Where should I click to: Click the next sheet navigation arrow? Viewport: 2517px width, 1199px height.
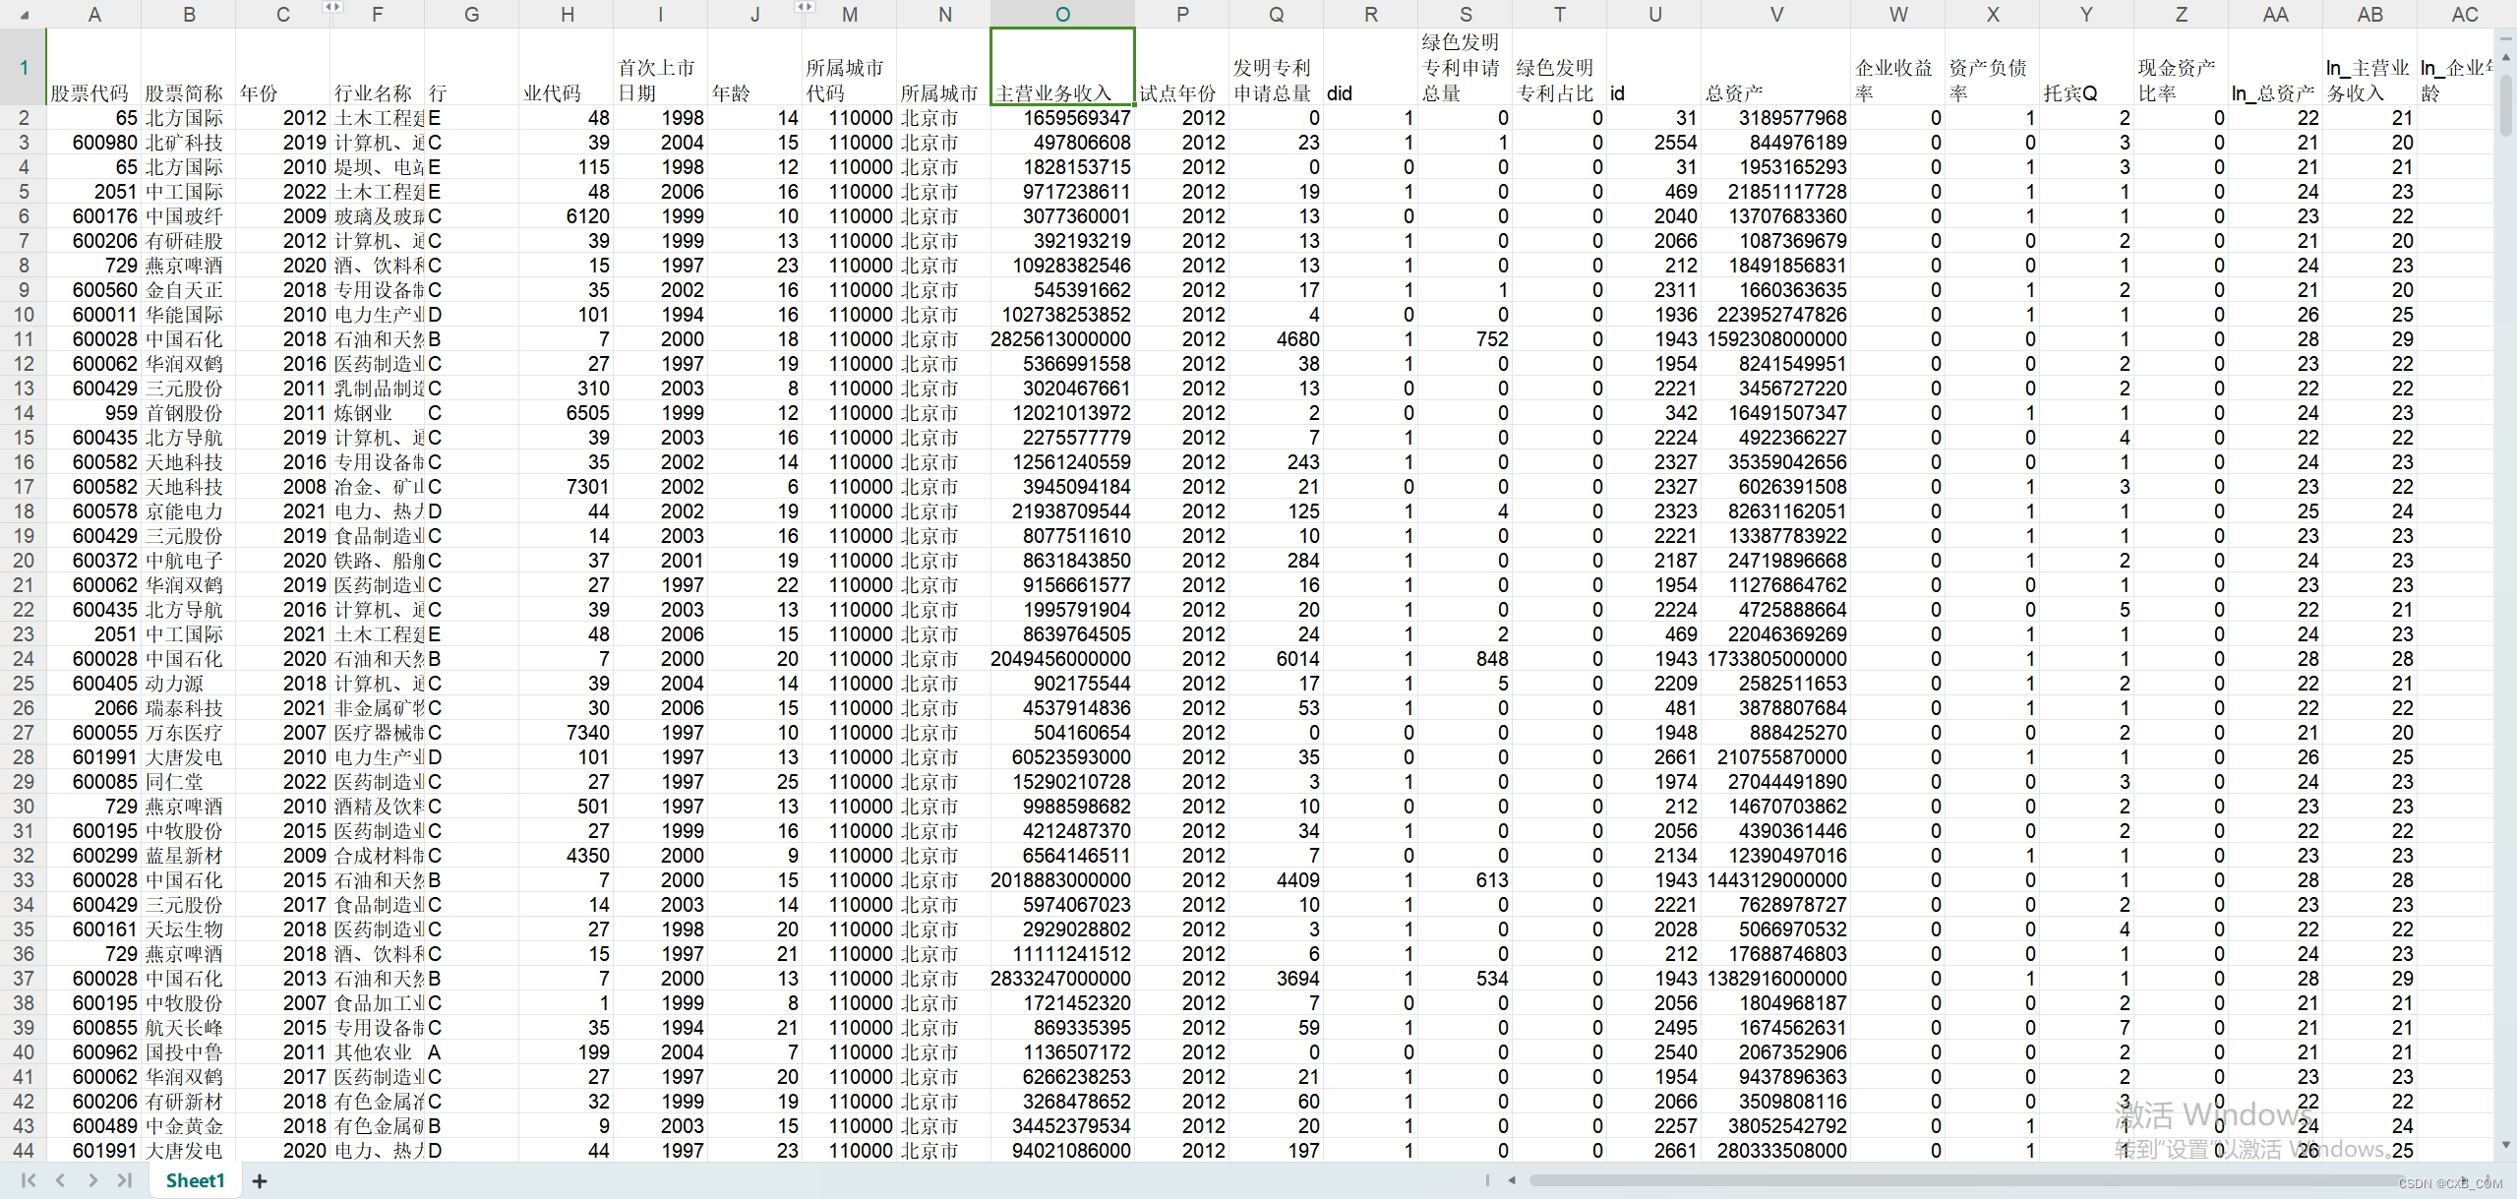point(92,1180)
